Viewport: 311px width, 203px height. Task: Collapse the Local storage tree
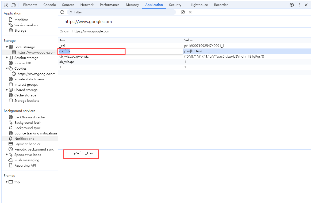pyautogui.click(x=7, y=47)
